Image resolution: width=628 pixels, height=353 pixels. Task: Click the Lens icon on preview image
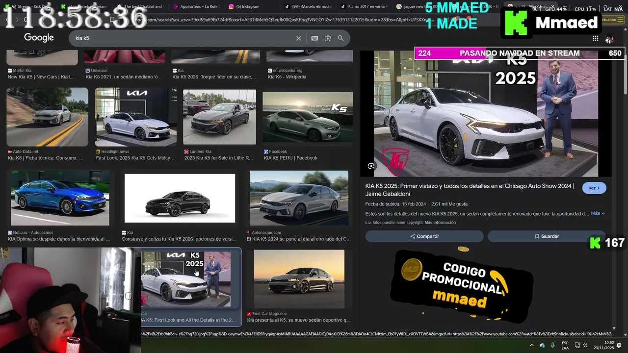coord(371,166)
